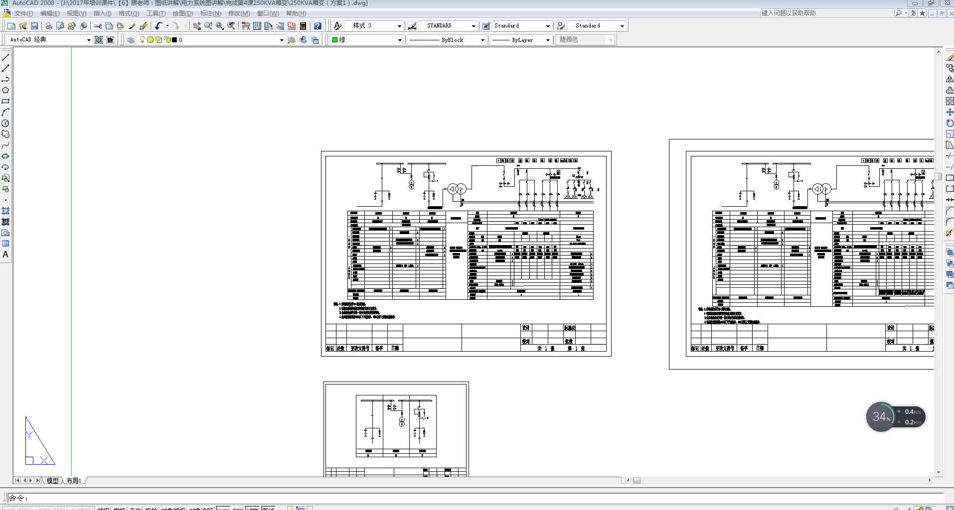Viewport: 954px width, 510px height.
Task: Jump to the last layout tab arrow
Action: [x=38, y=481]
